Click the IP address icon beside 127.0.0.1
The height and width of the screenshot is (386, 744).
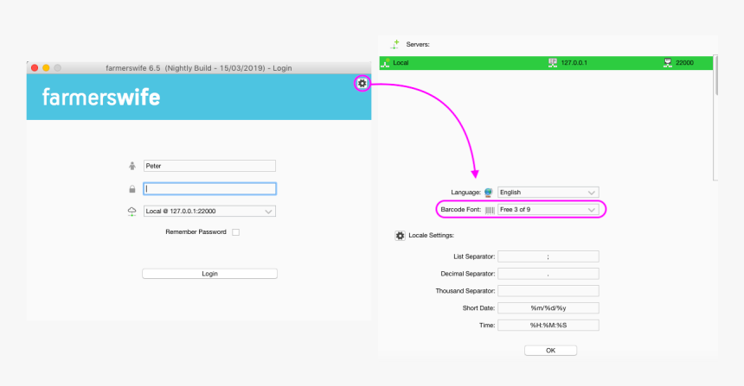point(553,62)
